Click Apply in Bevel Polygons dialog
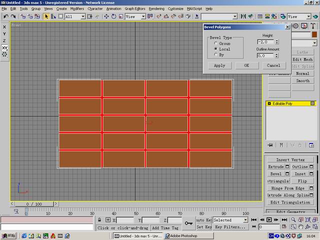 tap(219, 65)
